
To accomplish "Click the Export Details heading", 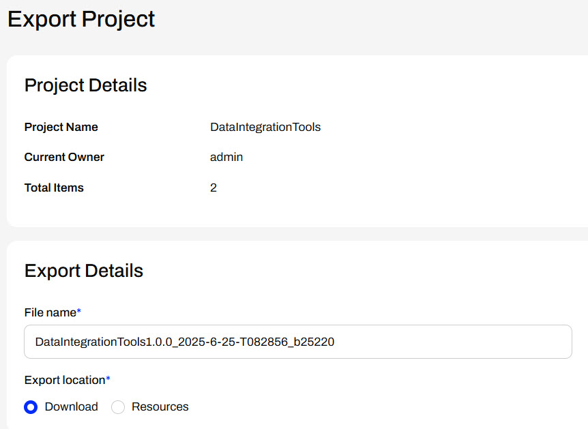I will coord(84,271).
